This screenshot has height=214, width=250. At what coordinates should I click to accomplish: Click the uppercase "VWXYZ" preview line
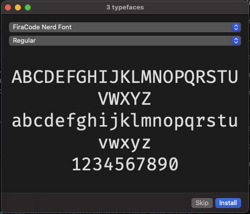click(x=125, y=99)
